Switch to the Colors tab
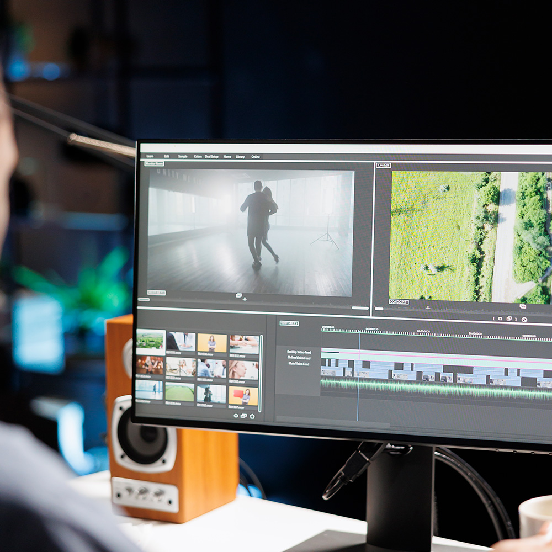 pyautogui.click(x=198, y=156)
